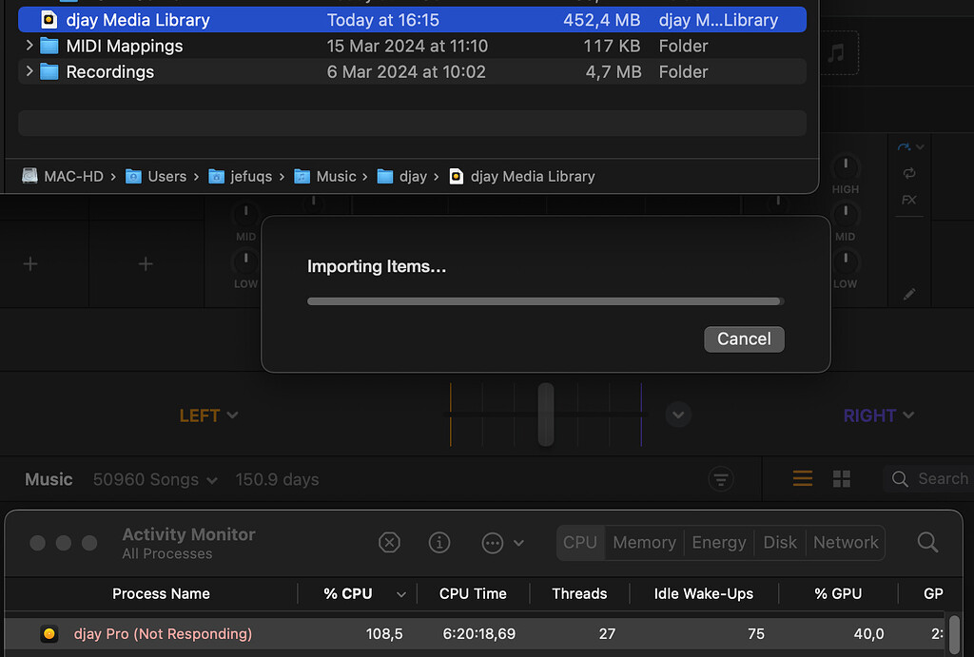Viewport: 974px width, 657px height.
Task: Click the music note icon in the top right
Action: pyautogui.click(x=838, y=52)
